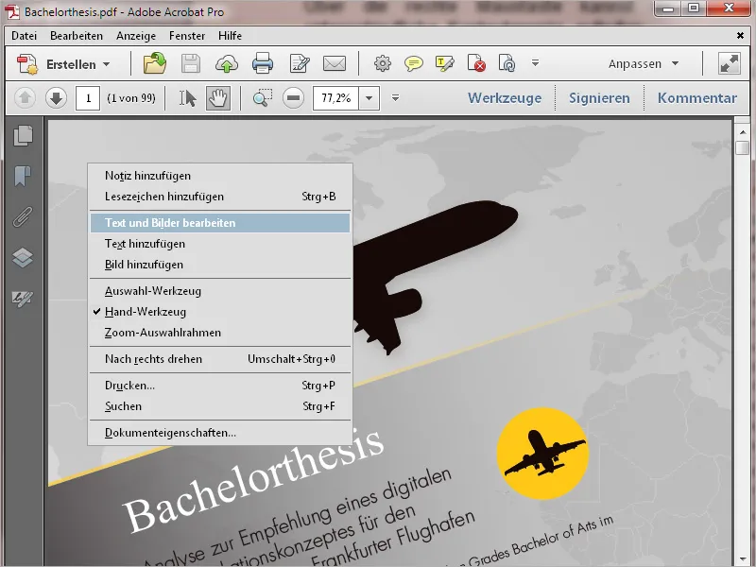Expand quick tools toolbar options arrow
This screenshot has width=756, height=567.
[535, 63]
